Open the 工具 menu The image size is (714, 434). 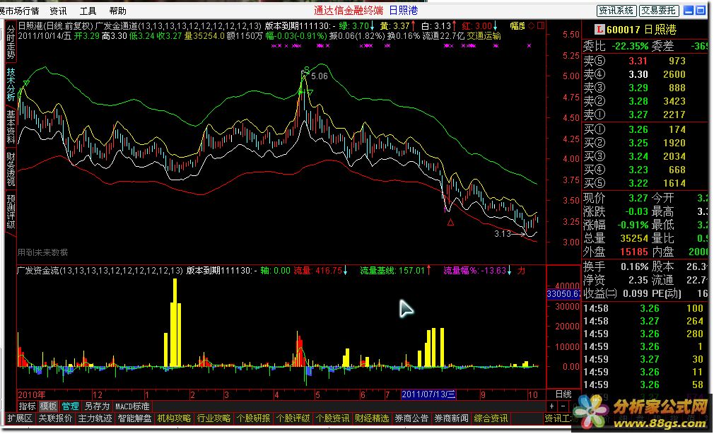coord(88,11)
